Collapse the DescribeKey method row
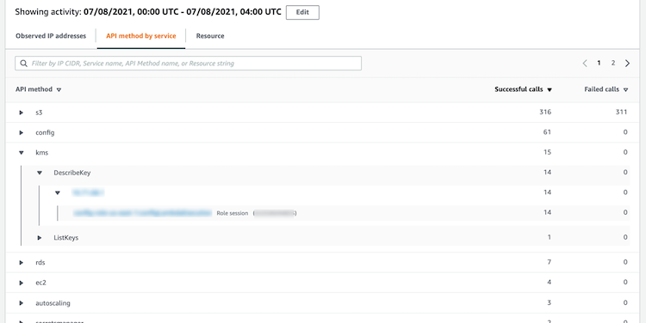The image size is (646, 323). pyautogui.click(x=40, y=173)
